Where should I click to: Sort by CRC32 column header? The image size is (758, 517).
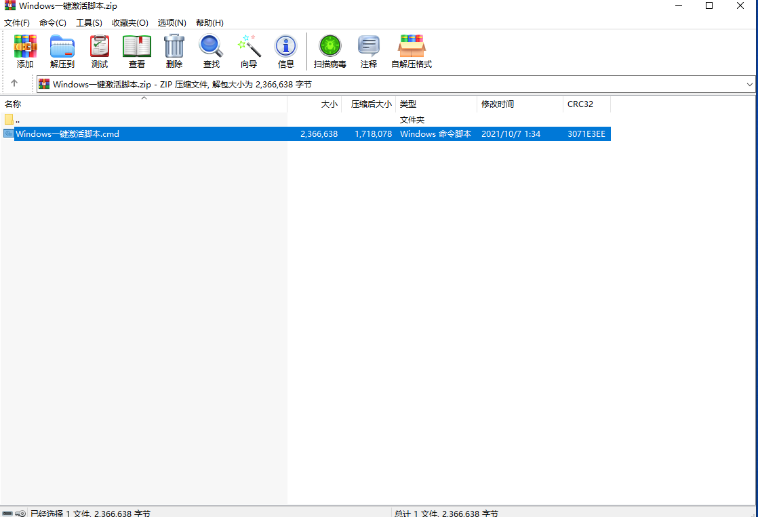point(587,104)
